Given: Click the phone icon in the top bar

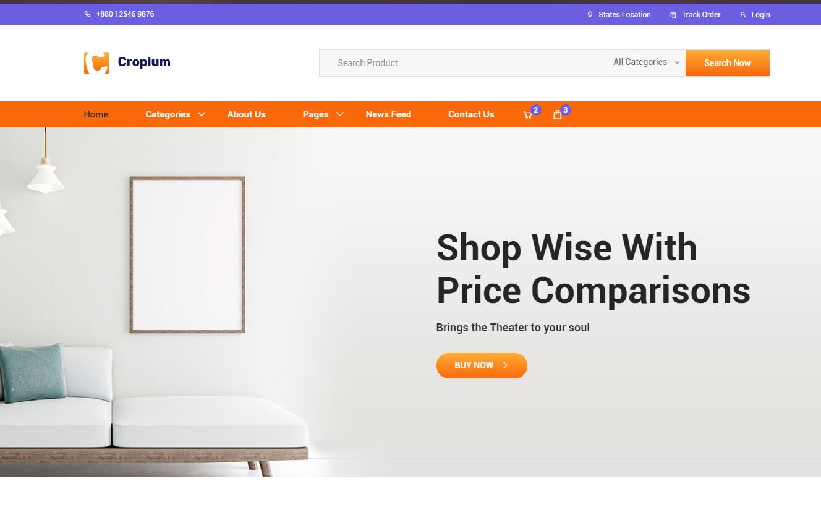Looking at the screenshot, I should 88,14.
